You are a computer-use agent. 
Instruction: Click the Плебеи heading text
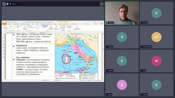tap(20, 69)
